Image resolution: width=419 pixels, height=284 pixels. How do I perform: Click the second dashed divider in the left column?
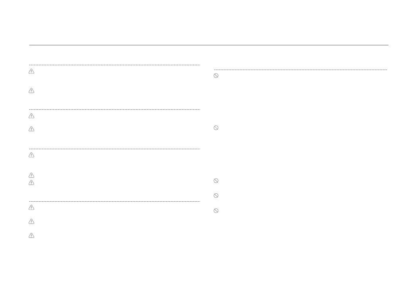pyautogui.click(x=114, y=109)
